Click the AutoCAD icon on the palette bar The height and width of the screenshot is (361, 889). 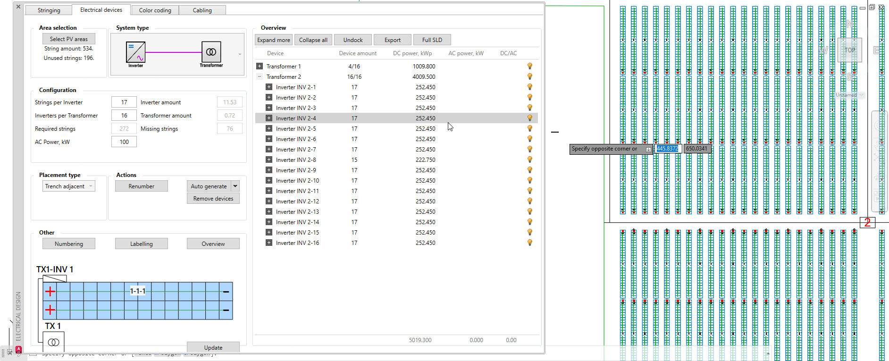[18, 349]
